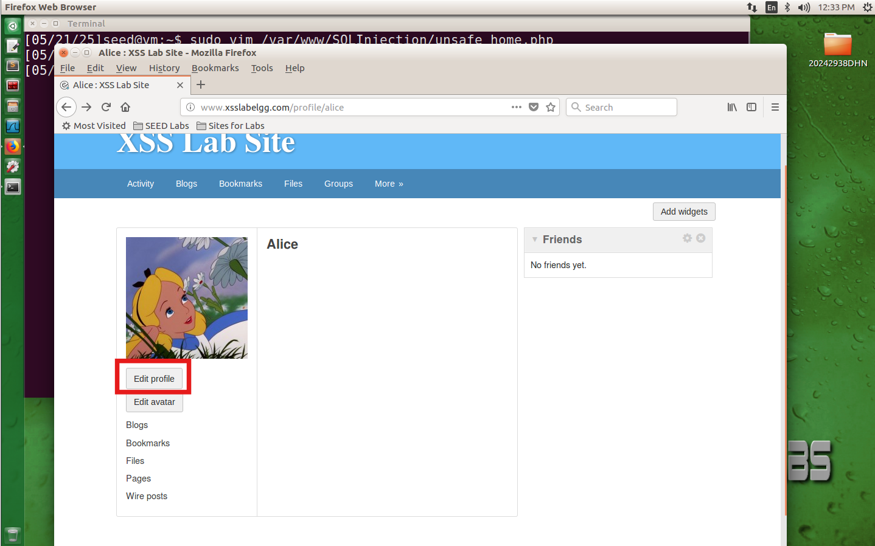The width and height of the screenshot is (875, 546).
Task: Open Alice's Files link under the avatar
Action: point(135,461)
